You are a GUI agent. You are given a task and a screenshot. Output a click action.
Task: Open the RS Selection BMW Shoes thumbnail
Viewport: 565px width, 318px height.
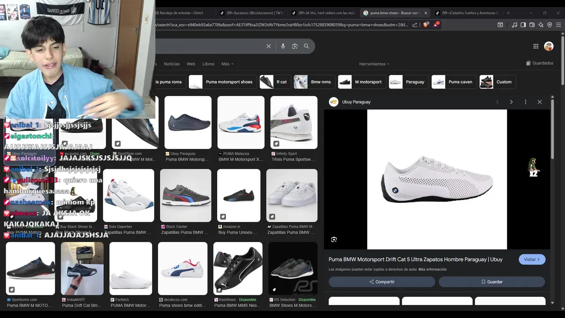(x=293, y=268)
